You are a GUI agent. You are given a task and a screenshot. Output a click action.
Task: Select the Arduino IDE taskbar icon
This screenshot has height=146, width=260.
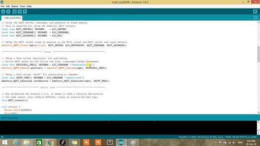click(121, 142)
